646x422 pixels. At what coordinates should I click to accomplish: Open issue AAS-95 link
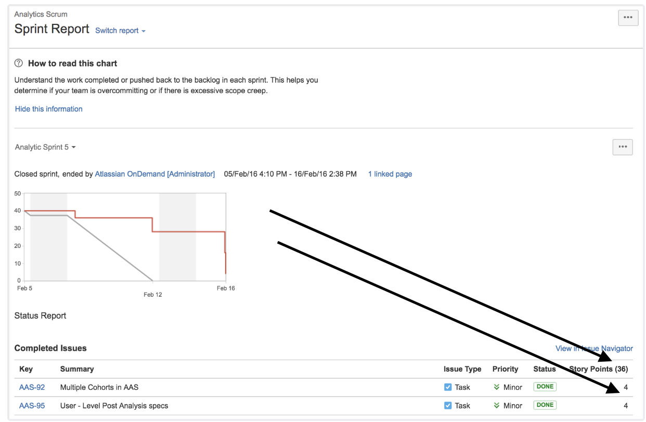pyautogui.click(x=32, y=405)
